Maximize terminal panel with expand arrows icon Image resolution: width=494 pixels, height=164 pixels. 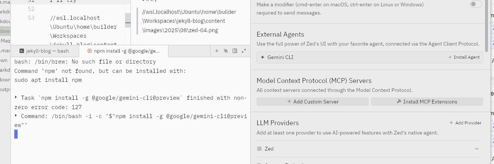pyautogui.click(x=244, y=51)
